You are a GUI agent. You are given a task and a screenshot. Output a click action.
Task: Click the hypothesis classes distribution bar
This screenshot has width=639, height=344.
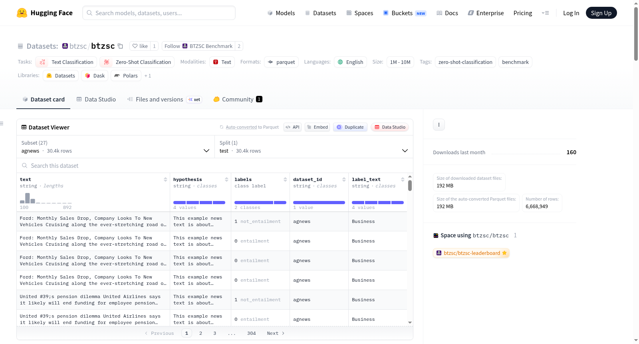(199, 203)
